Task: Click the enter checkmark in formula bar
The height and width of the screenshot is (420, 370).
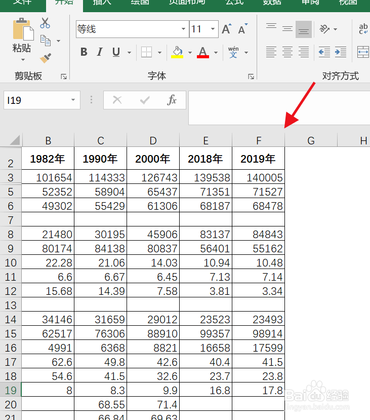Action: (x=145, y=100)
